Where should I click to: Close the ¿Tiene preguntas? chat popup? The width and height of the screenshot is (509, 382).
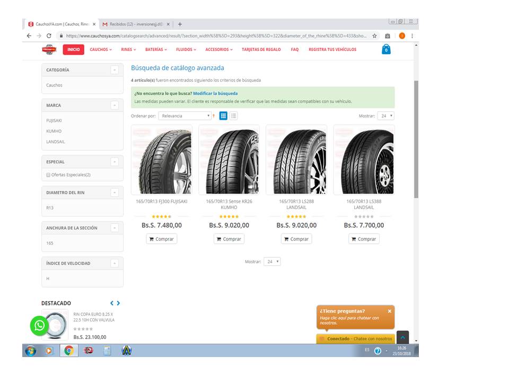(390, 311)
